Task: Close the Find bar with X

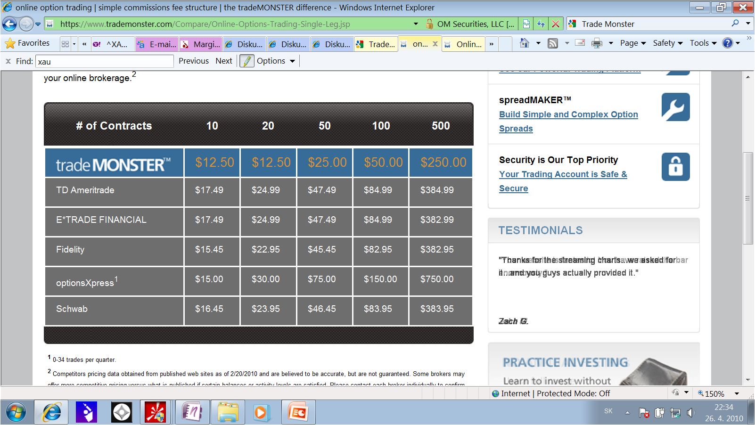Action: click(x=8, y=61)
